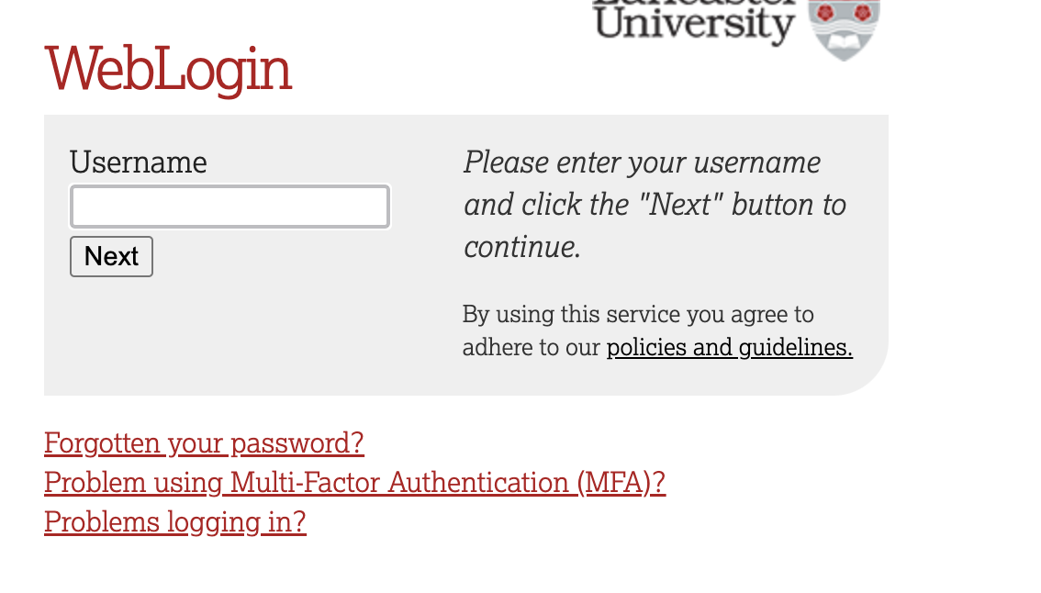This screenshot has width=1041, height=593.
Task: Open Problem using Multi-Factor Authentication link
Action: point(354,483)
